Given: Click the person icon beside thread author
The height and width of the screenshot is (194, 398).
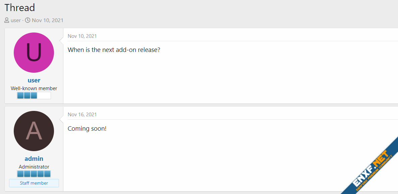Looking at the screenshot, I should [7, 20].
